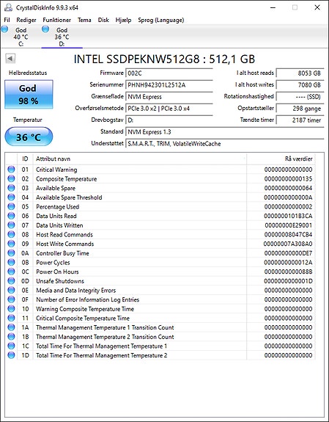The width and height of the screenshot is (329, 422).
Task: Click status circle for Critical Warning row
Action: (x=11, y=170)
